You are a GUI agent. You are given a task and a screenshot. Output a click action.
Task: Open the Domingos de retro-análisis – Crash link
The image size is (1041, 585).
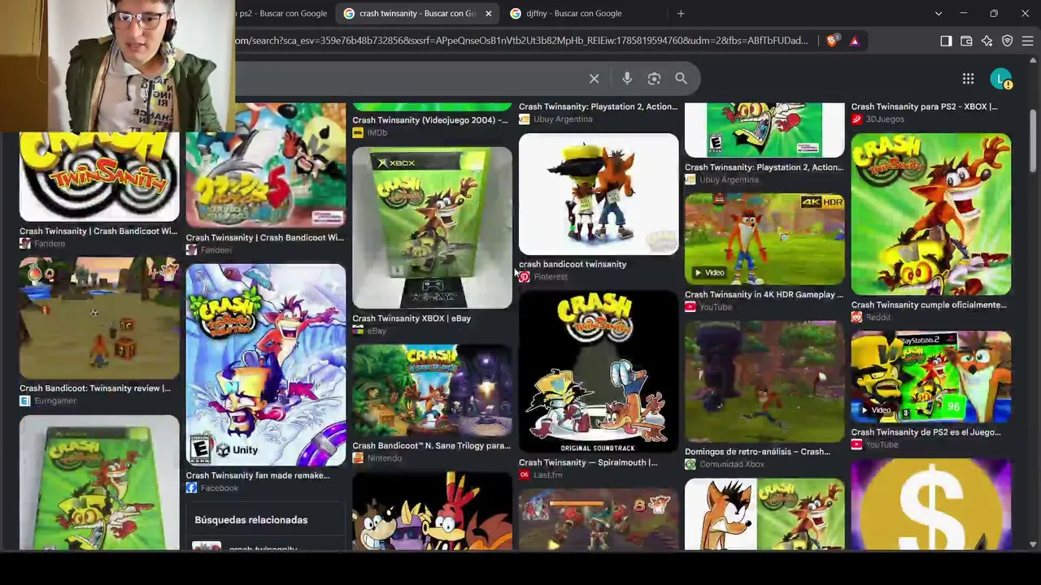[x=757, y=452]
